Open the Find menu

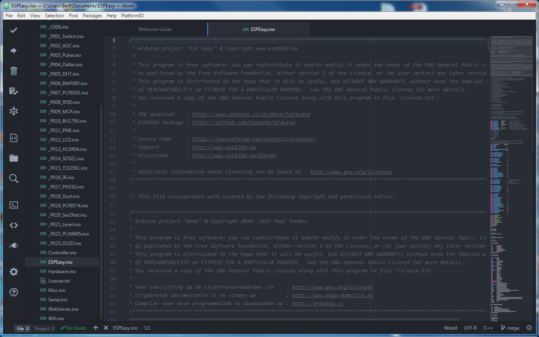tap(73, 16)
